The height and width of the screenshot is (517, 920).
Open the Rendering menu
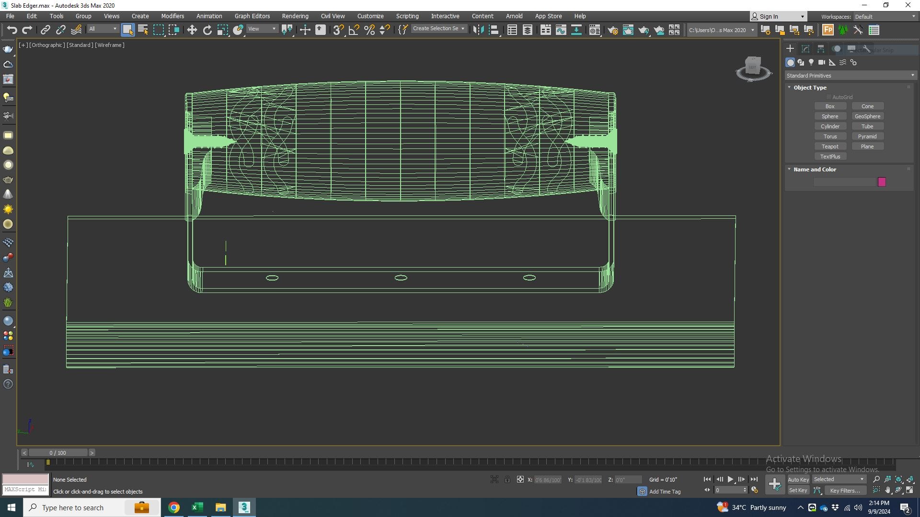(295, 16)
